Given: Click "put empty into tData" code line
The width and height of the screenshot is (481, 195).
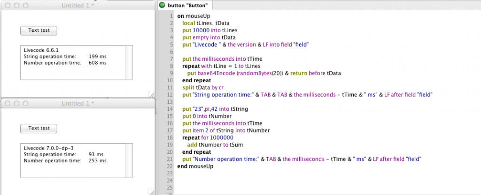Looking at the screenshot, I should pyautogui.click(x=209, y=37).
